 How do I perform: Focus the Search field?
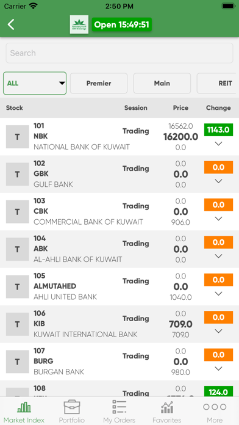click(120, 53)
